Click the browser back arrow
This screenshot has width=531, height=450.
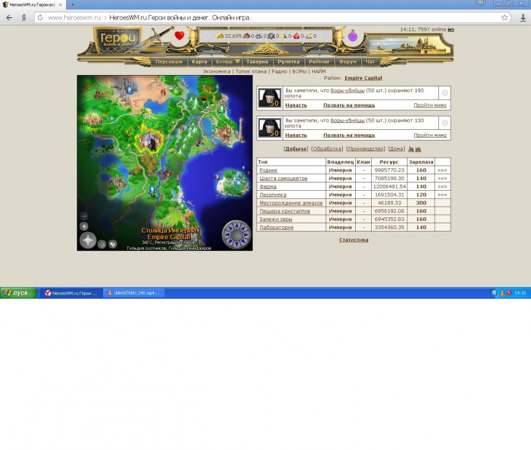pos(9,18)
